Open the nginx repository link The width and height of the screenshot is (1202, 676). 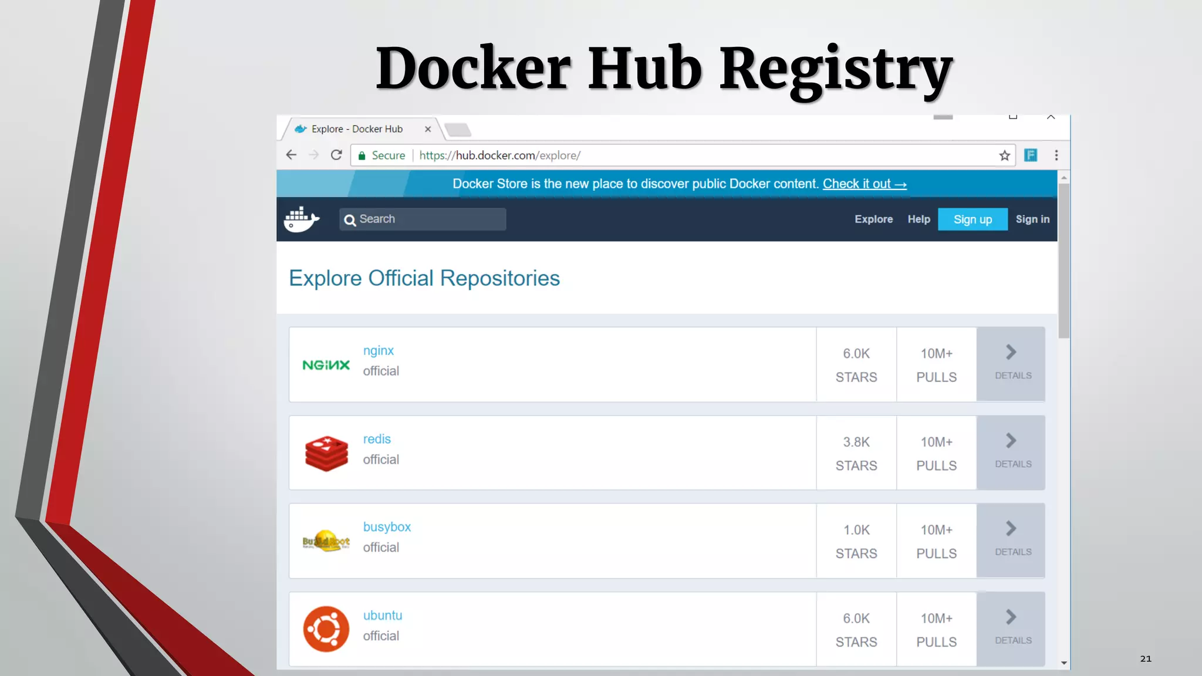[x=378, y=351]
